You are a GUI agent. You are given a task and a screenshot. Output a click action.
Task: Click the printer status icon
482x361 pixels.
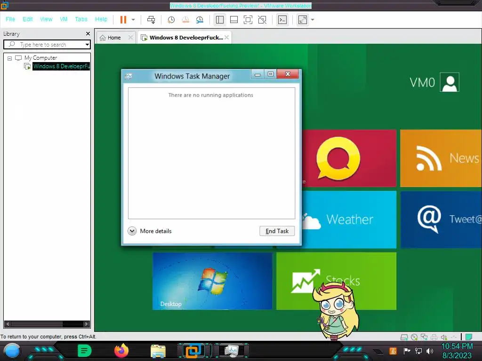(x=434, y=337)
